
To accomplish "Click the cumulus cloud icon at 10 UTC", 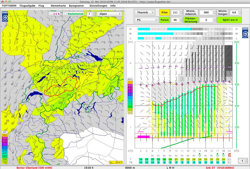I will pyautogui.click(x=176, y=155).
